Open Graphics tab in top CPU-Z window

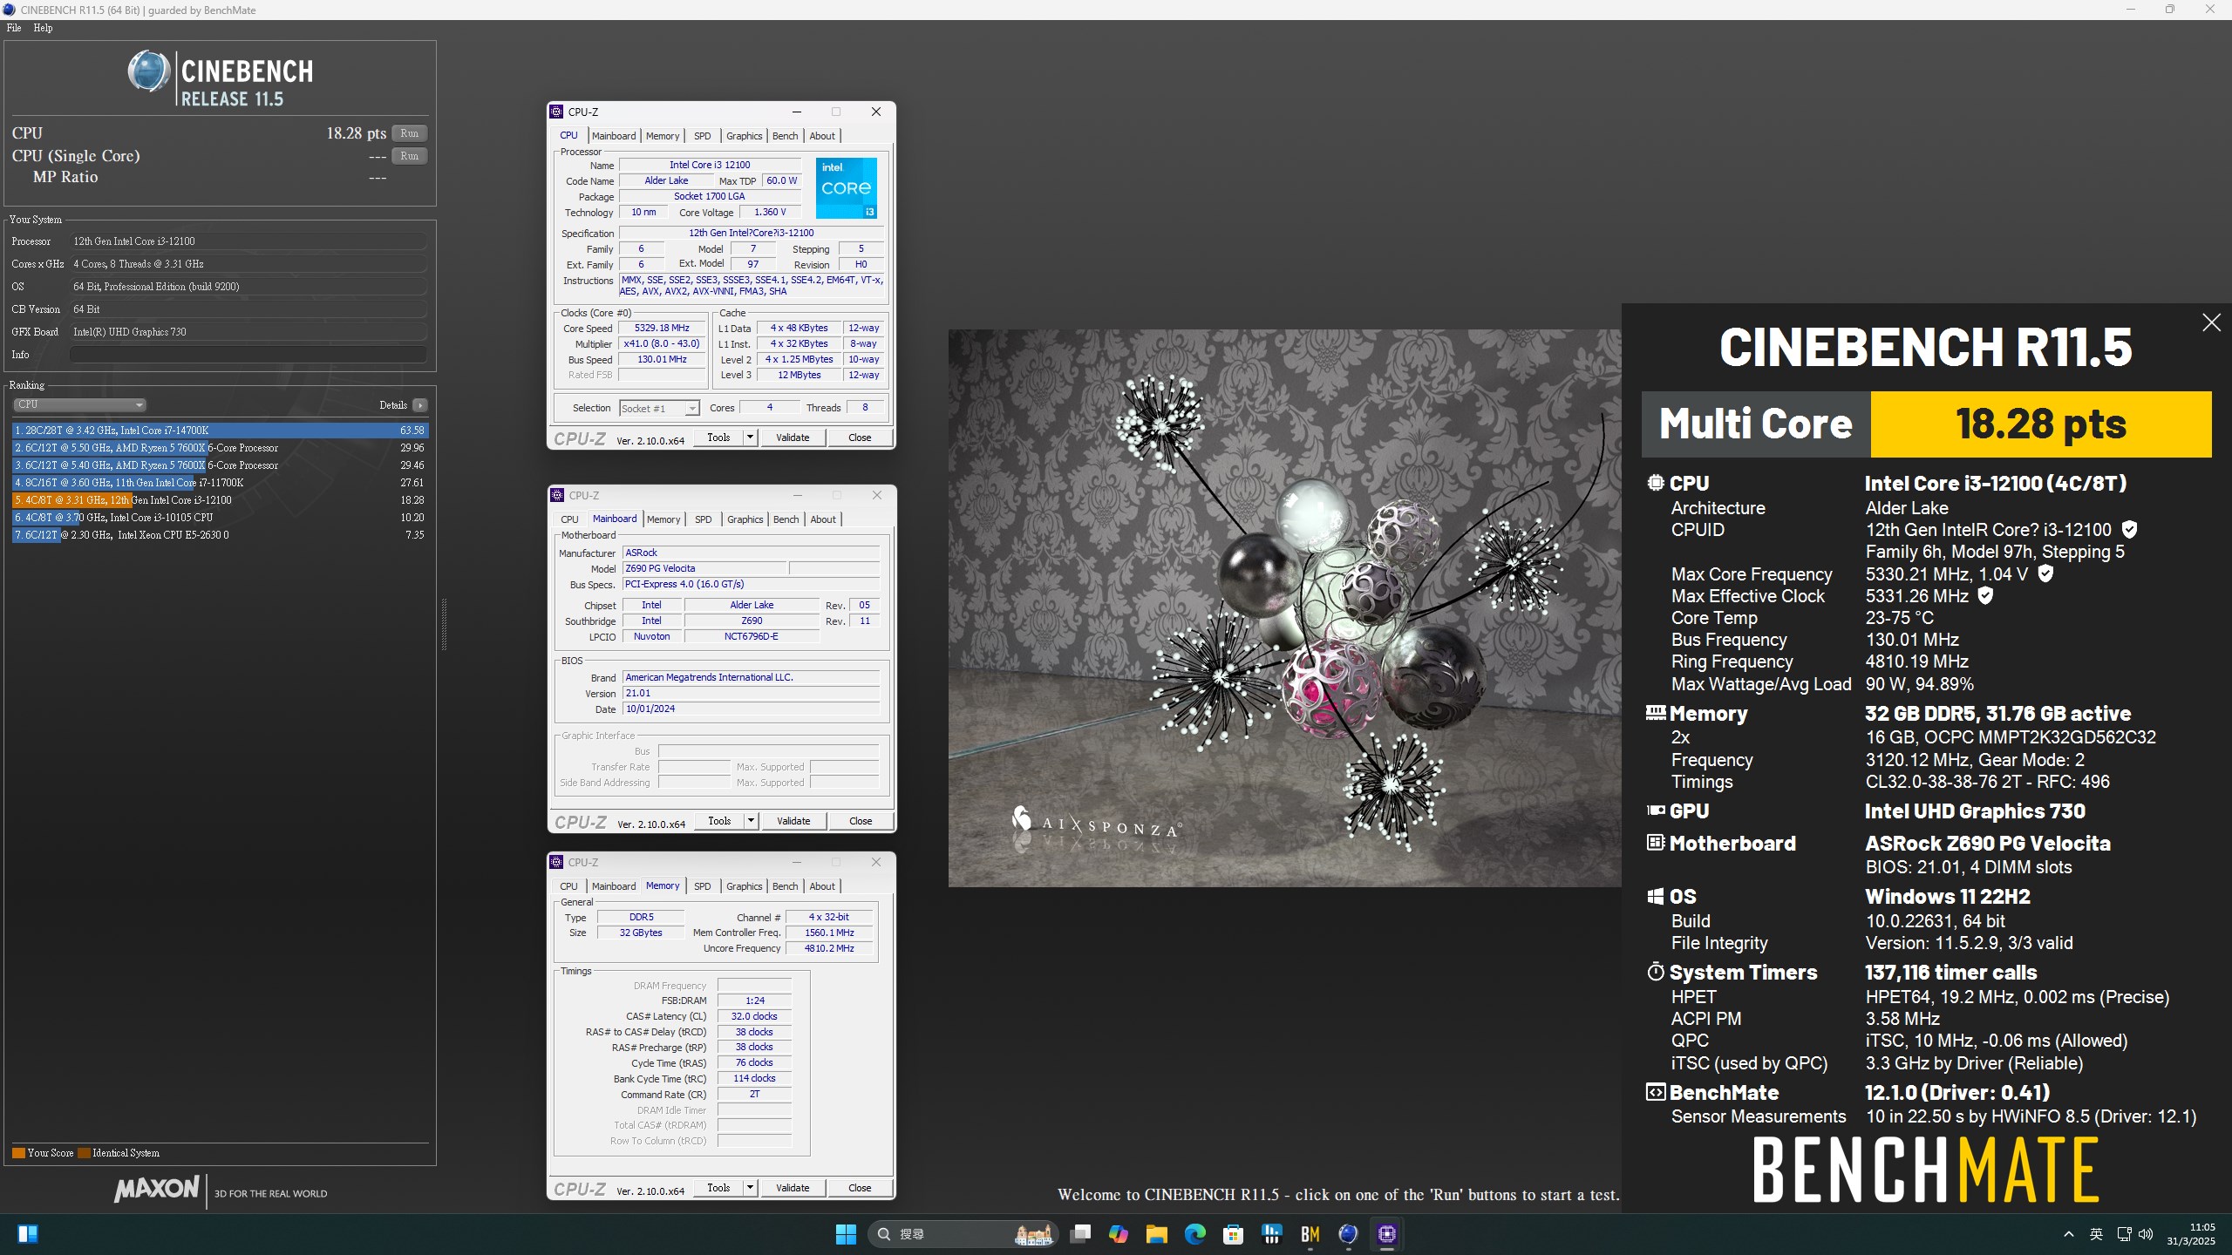pos(745,136)
